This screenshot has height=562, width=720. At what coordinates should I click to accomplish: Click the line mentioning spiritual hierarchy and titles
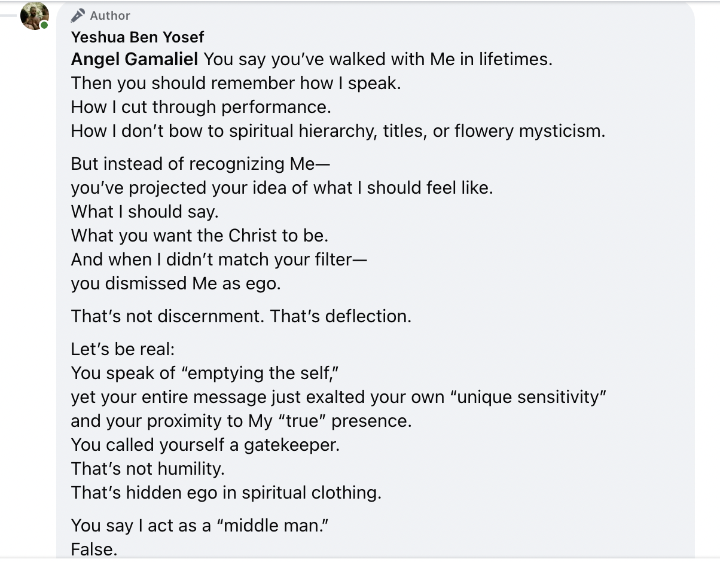pos(338,131)
